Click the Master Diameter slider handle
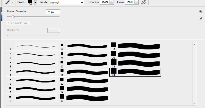Screen dimensions: 205x108 13,17
